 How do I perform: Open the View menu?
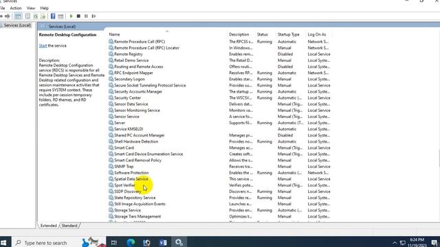[31, 8]
